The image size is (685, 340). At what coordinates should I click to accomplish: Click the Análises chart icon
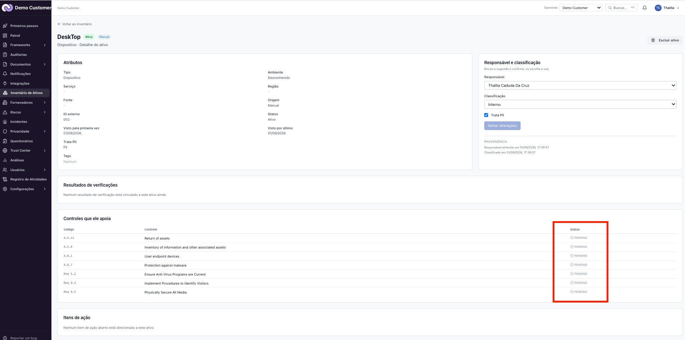coord(5,160)
